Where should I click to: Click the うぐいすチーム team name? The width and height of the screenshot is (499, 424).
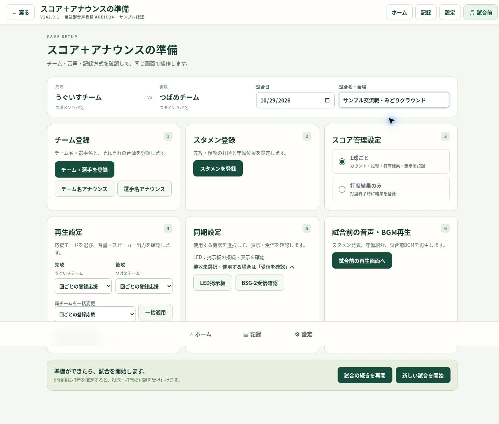(78, 97)
